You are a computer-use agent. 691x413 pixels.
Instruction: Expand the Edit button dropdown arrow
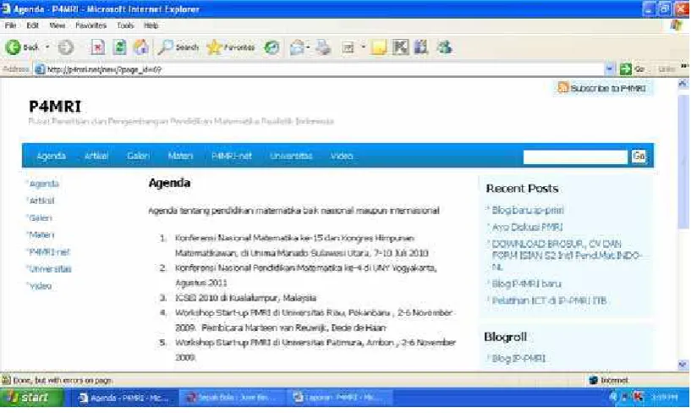point(363,47)
